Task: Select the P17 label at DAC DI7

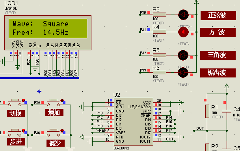Action: tap(169, 131)
